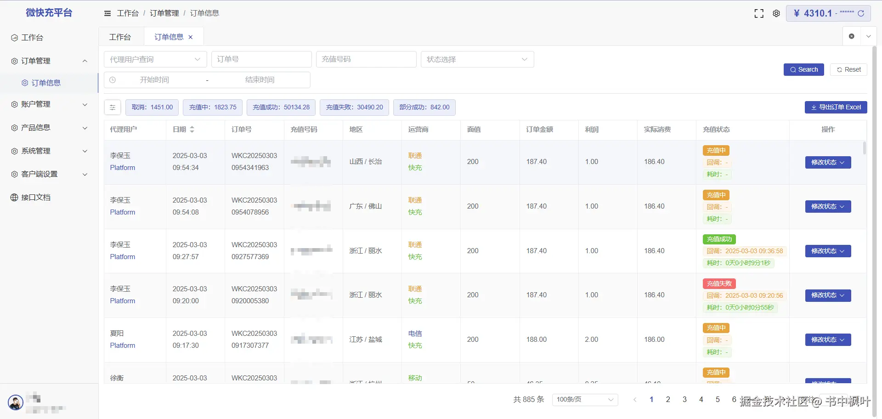
Task: Open Platform link for the 09:54:08 order
Action: (x=123, y=212)
